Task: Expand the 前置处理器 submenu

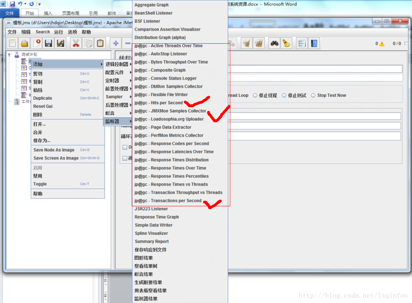Action: coord(118,89)
